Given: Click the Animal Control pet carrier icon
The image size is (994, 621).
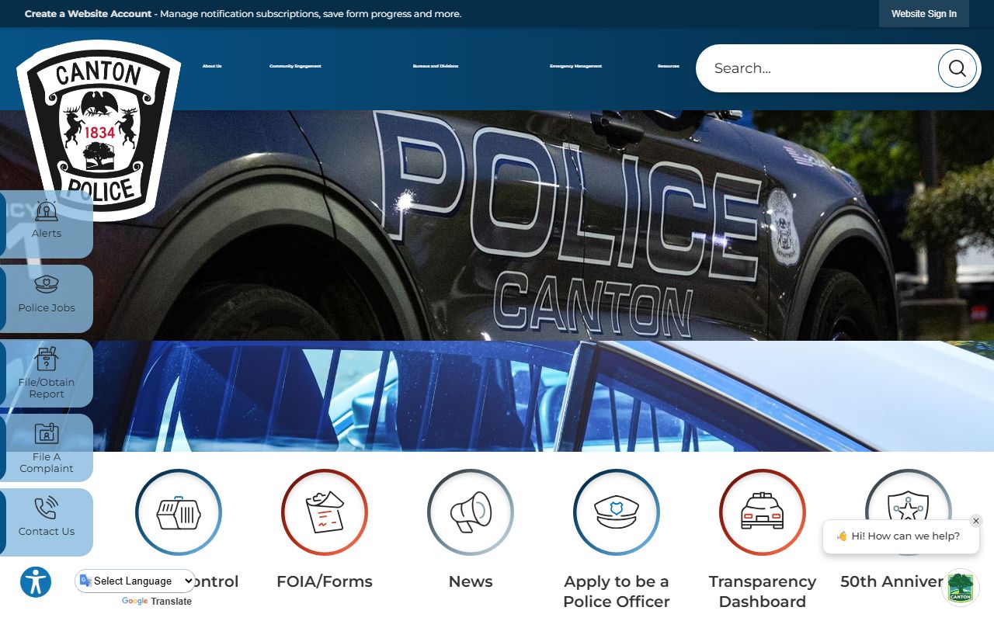Looking at the screenshot, I should point(179,512).
